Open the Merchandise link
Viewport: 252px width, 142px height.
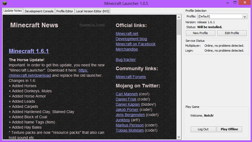(127, 49)
